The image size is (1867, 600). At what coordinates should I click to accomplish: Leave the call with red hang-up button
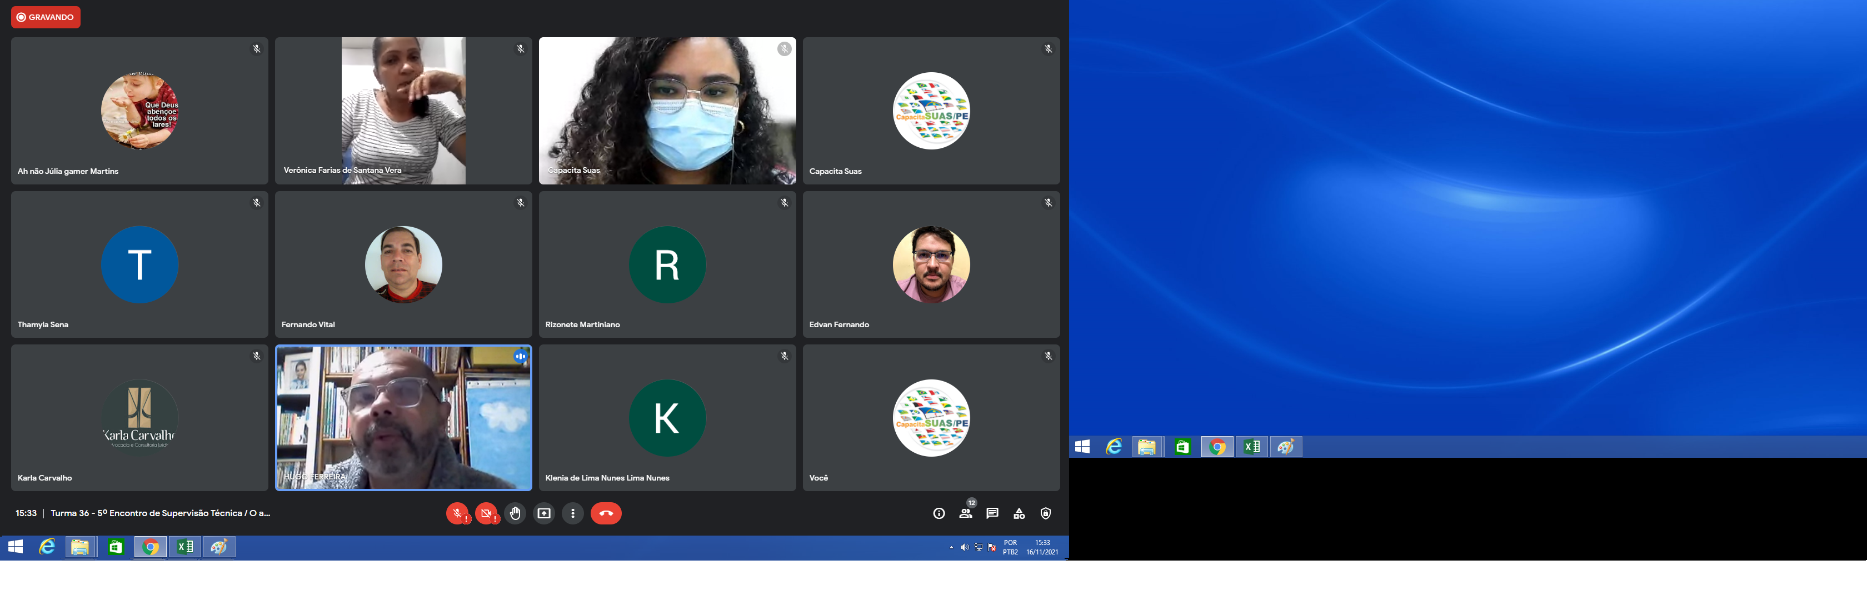(x=606, y=514)
